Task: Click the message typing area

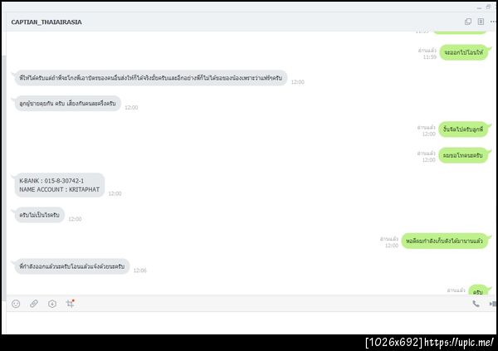Action: tap(251, 323)
